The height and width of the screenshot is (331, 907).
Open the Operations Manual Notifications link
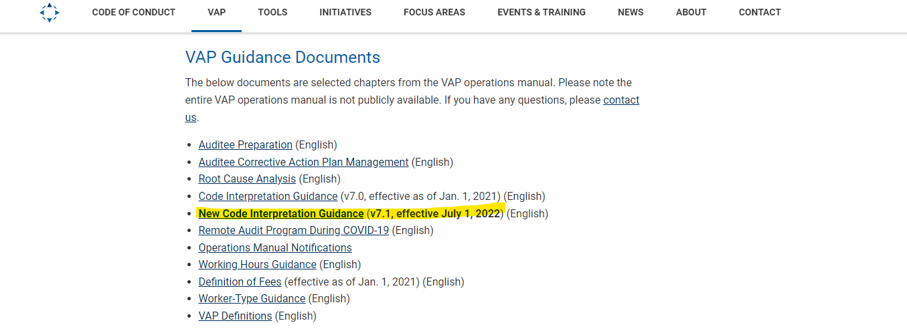pos(275,248)
